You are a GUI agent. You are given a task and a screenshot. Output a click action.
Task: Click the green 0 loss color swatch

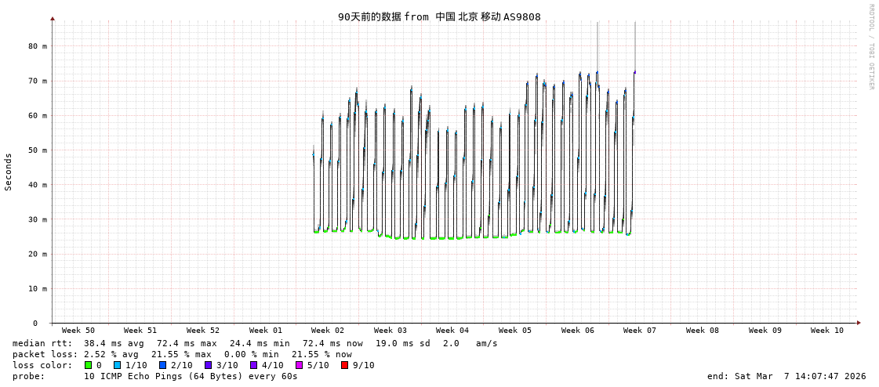click(x=88, y=365)
